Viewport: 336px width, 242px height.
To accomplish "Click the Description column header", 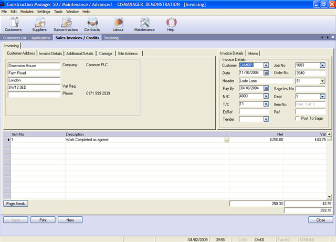I will pyautogui.click(x=147, y=134).
